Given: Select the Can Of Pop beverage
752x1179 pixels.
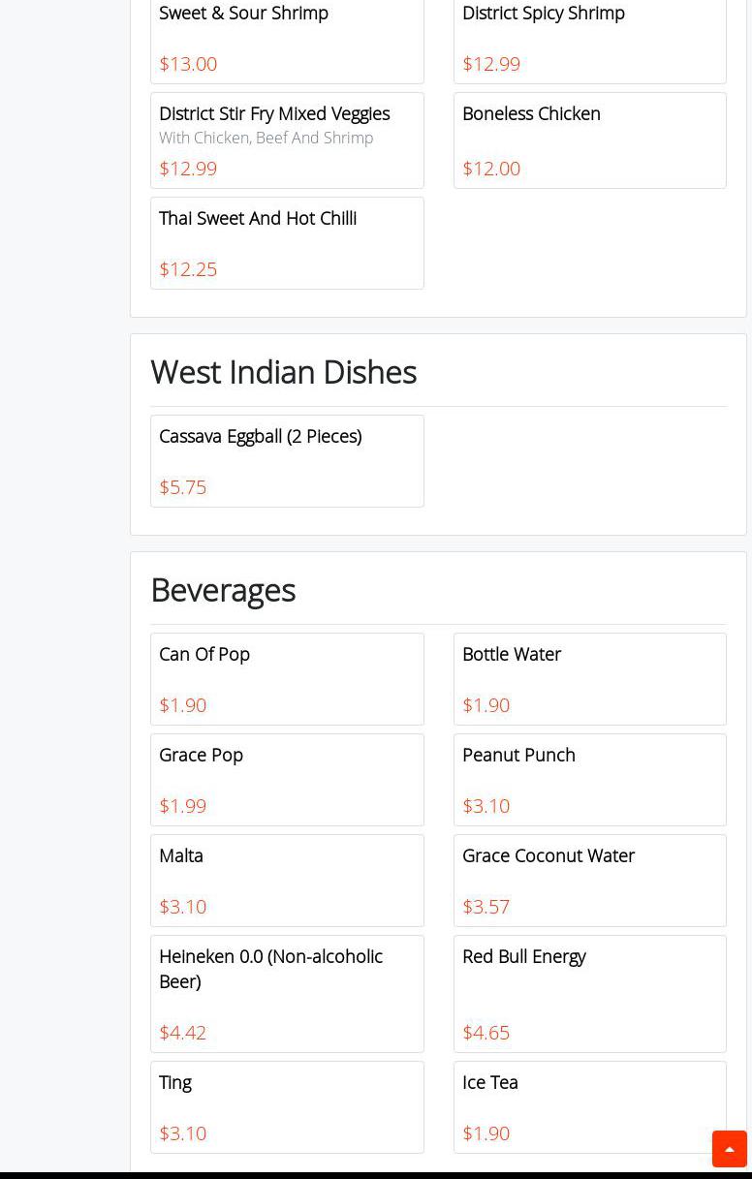Looking at the screenshot, I should [287, 678].
